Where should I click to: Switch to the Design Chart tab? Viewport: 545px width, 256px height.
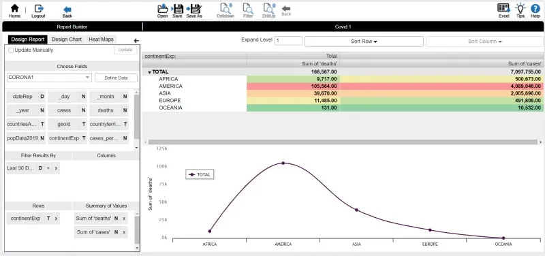[66, 39]
